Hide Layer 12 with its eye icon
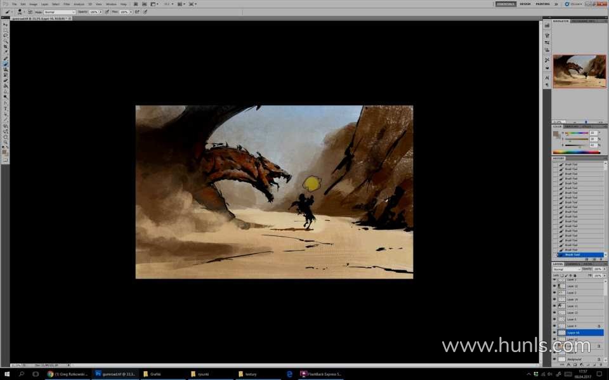The height and width of the screenshot is (380, 609). pos(554,286)
